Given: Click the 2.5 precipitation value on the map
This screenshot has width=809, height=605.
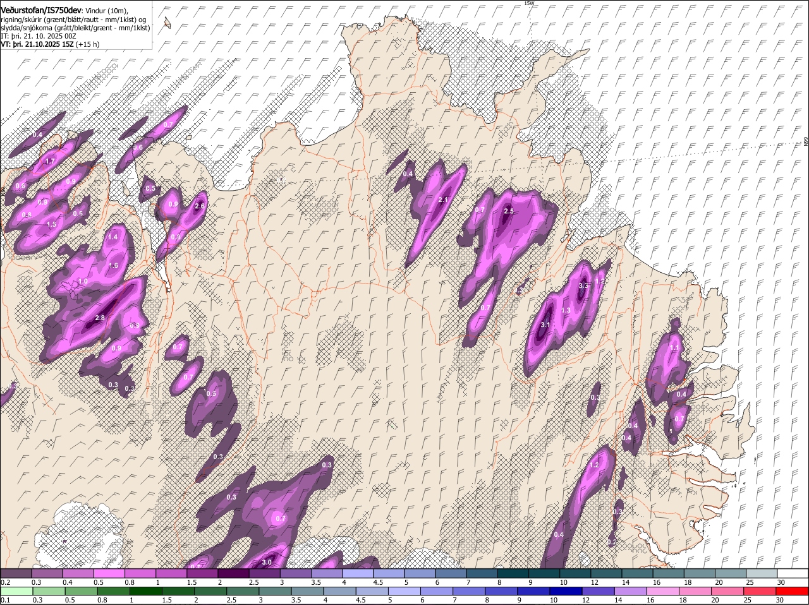Looking at the screenshot, I should click(508, 211).
